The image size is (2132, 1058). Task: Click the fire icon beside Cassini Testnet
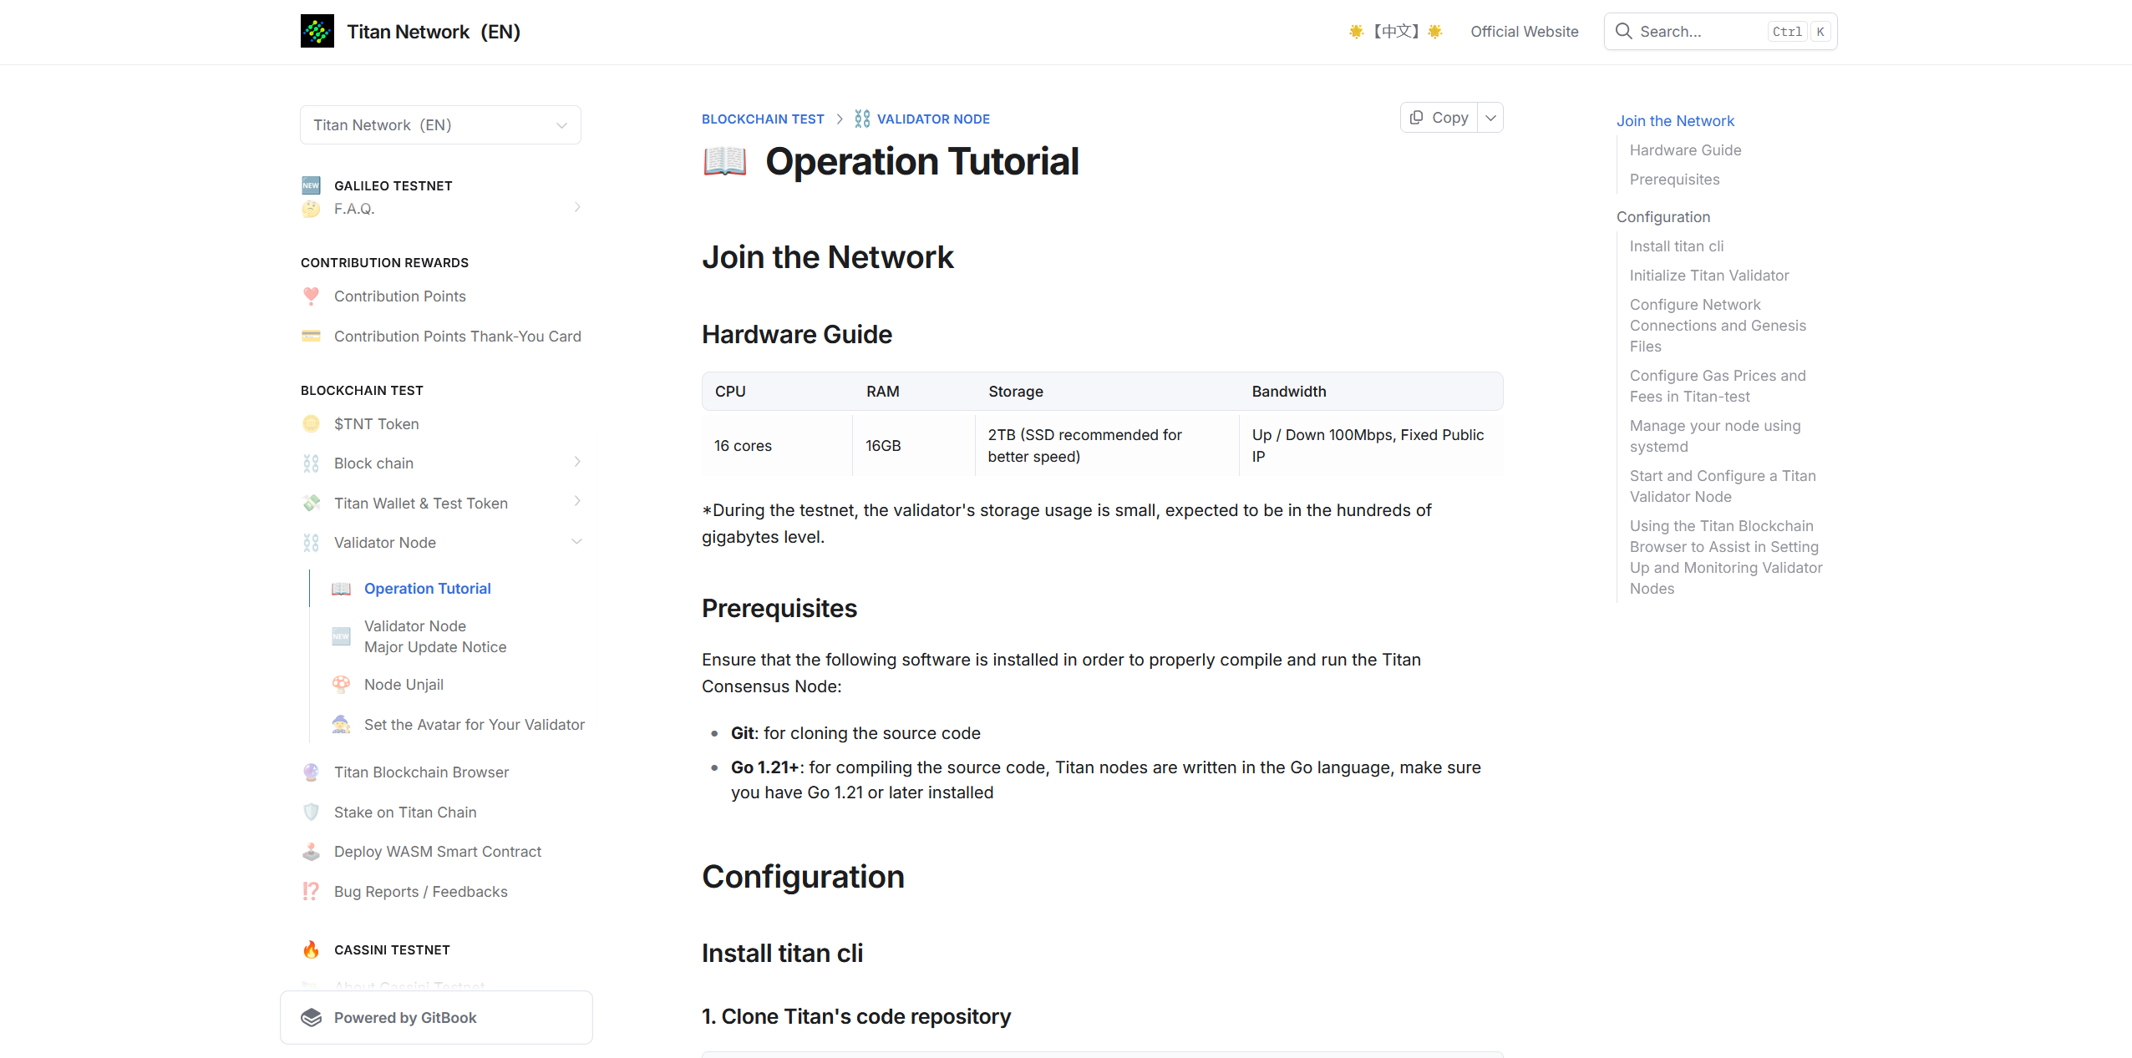pos(311,949)
